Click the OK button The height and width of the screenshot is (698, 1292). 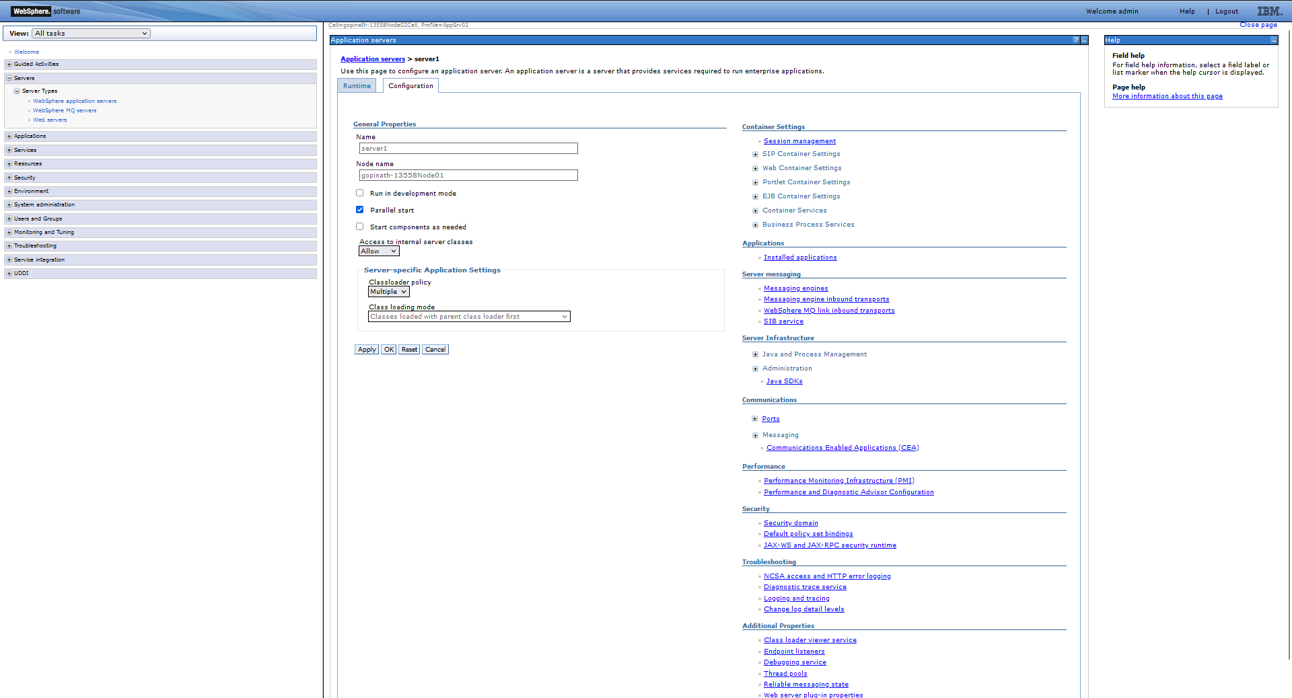click(x=388, y=350)
